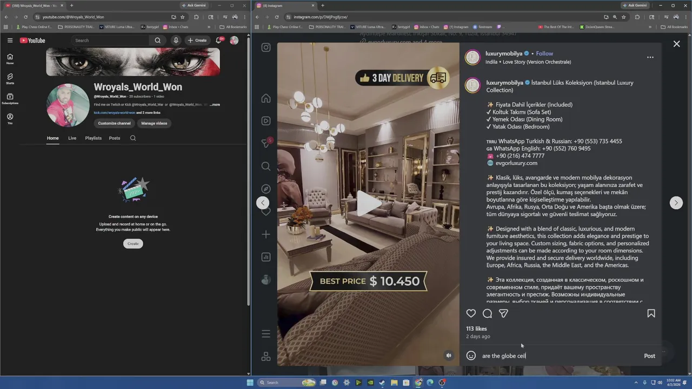Open Steam from the taskbar
692x389 pixels.
tap(382, 383)
